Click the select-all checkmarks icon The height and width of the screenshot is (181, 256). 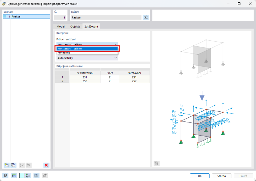click(22, 165)
